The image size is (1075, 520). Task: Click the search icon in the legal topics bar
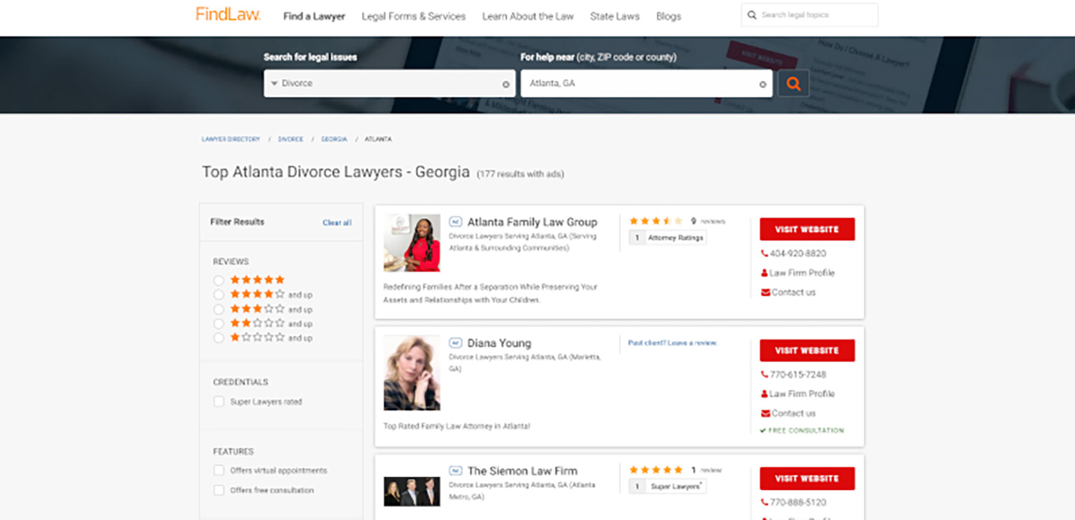[x=752, y=14]
